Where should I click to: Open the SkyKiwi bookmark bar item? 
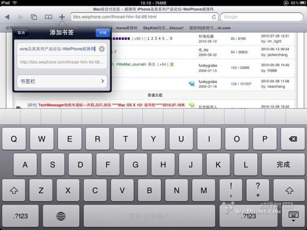[163, 28]
